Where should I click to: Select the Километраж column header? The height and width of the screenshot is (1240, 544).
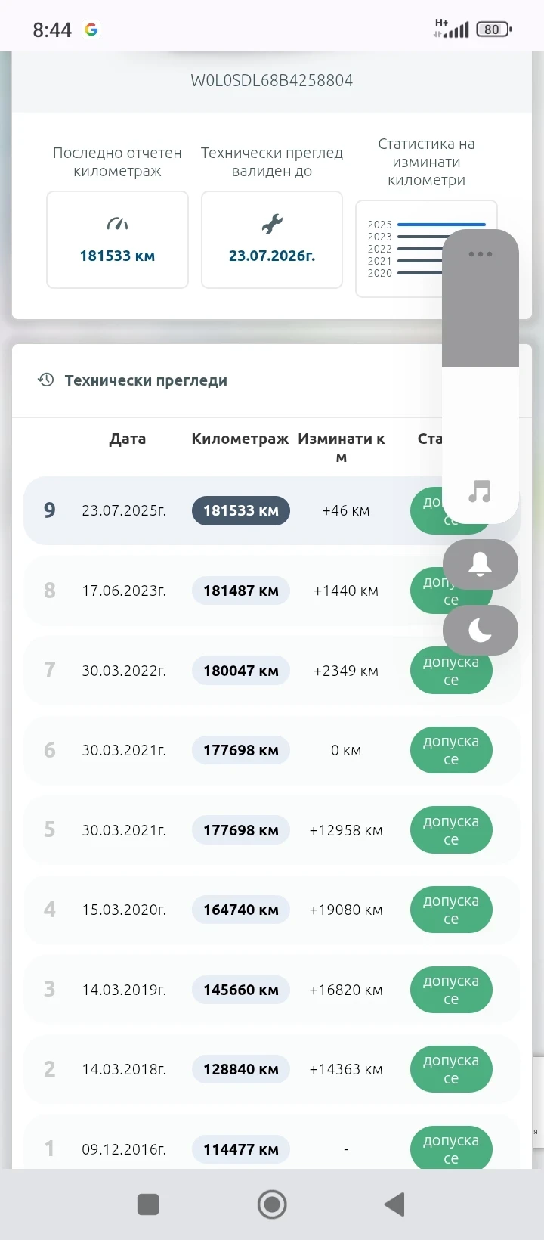(x=240, y=439)
